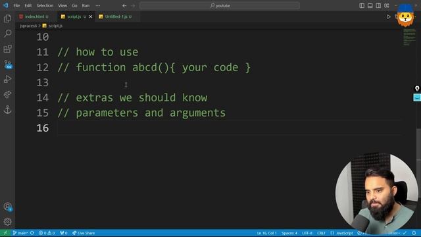Viewport: 421px width, 237px height.
Task: Click the code minimap preview
Action: [x=409, y=37]
